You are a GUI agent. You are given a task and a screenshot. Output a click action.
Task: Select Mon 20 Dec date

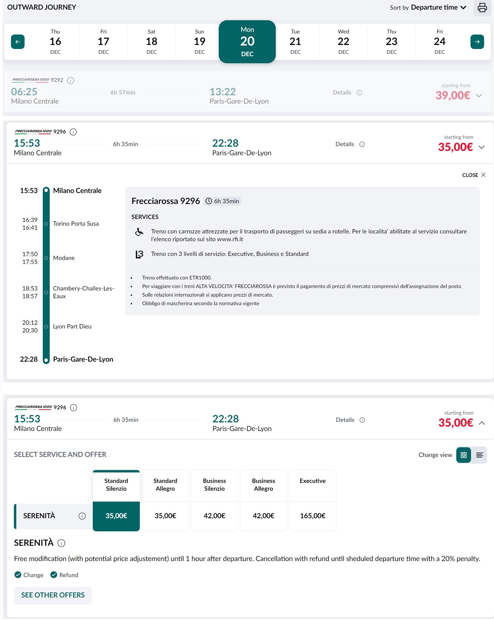[x=247, y=42]
